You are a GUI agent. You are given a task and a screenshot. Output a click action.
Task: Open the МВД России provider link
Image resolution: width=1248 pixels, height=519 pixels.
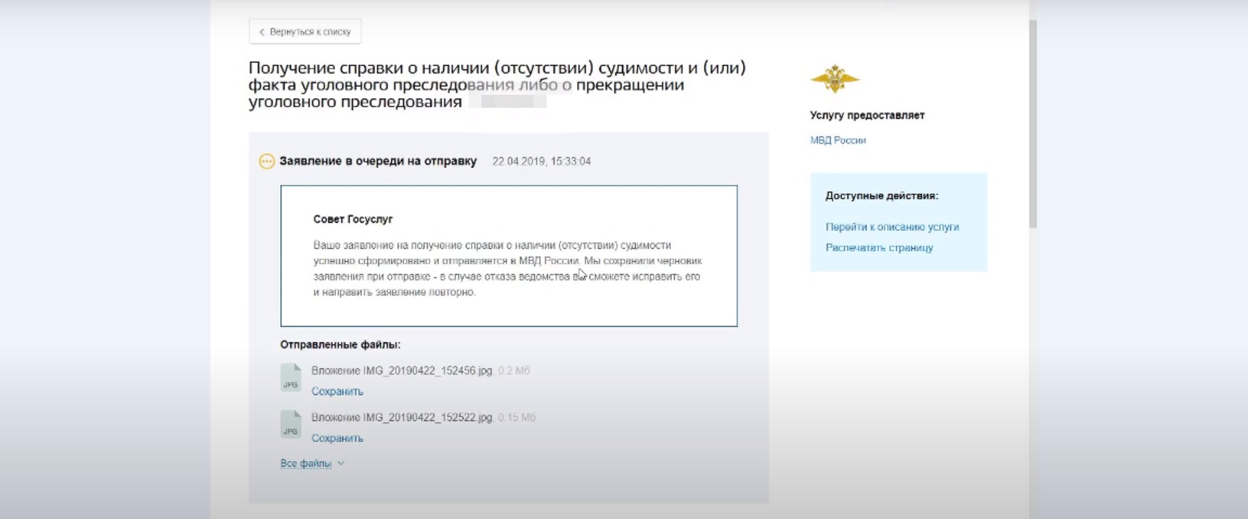coord(837,140)
